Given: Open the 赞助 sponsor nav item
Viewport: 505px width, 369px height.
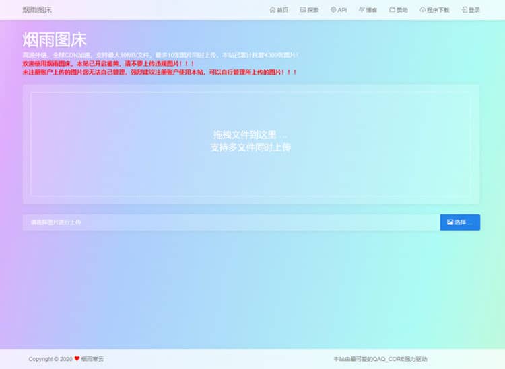Looking at the screenshot, I should coord(399,10).
